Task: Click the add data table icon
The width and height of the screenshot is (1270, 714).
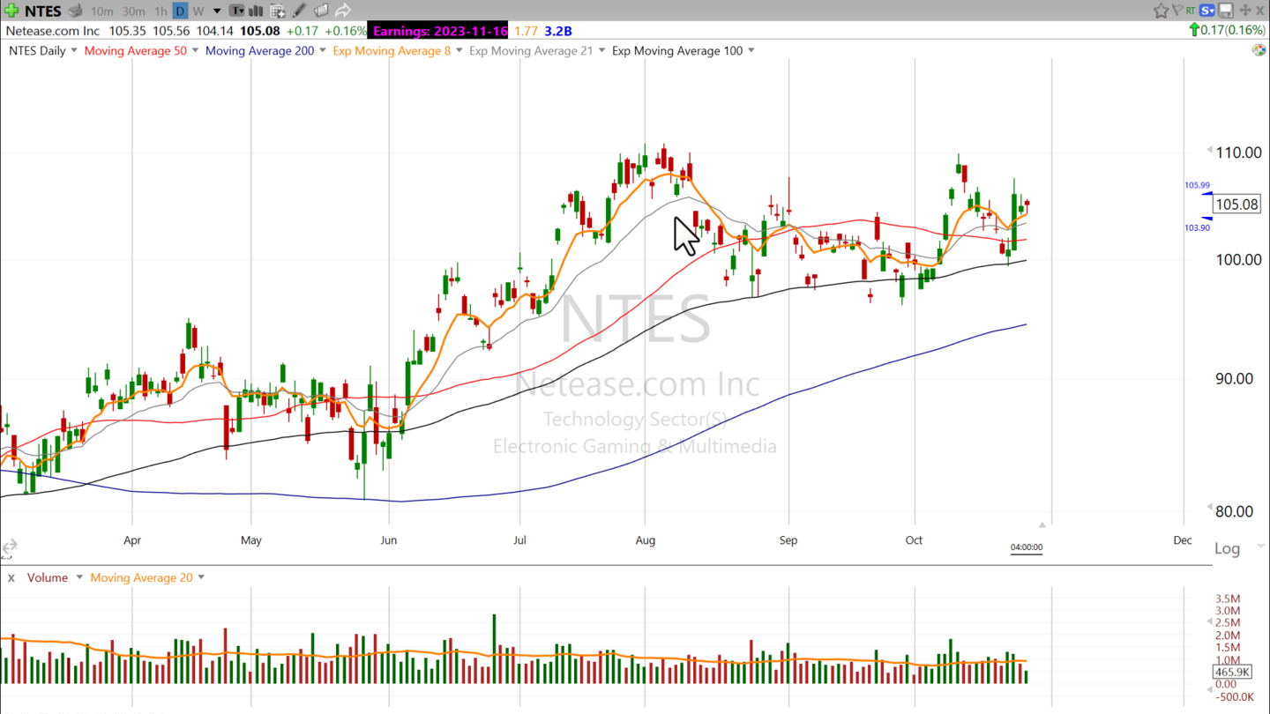Action: [x=278, y=11]
